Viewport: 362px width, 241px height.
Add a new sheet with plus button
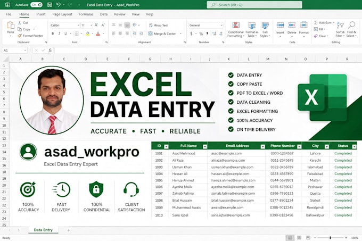pos(69,230)
